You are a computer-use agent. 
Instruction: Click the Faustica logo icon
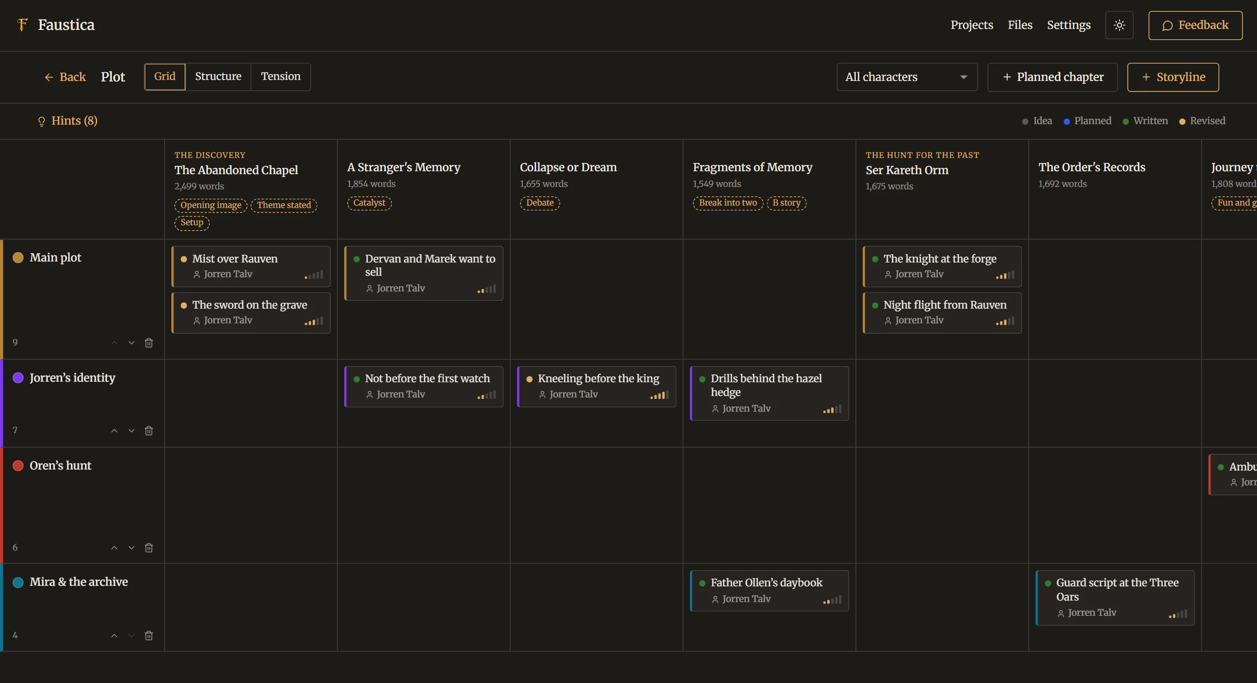[x=22, y=25]
